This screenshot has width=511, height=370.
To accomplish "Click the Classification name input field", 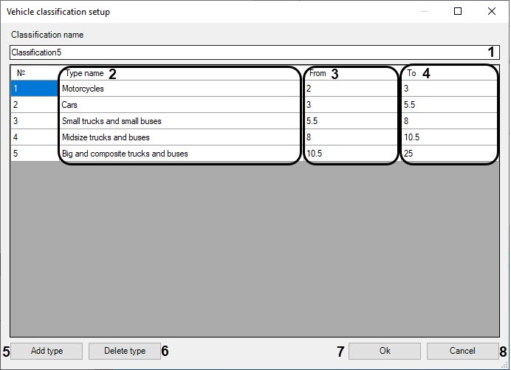I will tap(254, 52).
